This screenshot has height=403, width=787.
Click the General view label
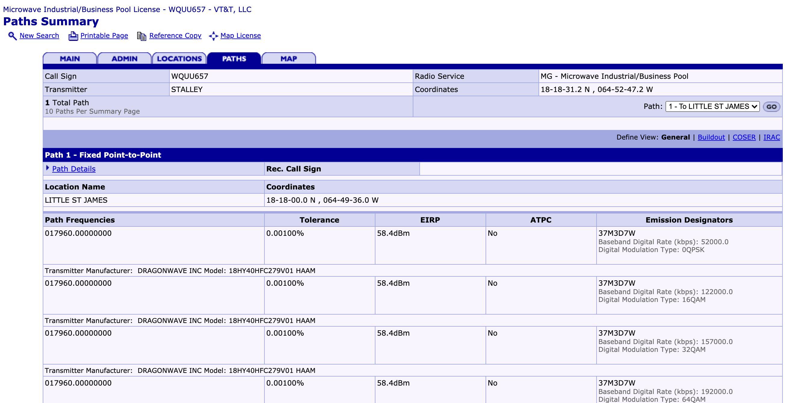(675, 137)
